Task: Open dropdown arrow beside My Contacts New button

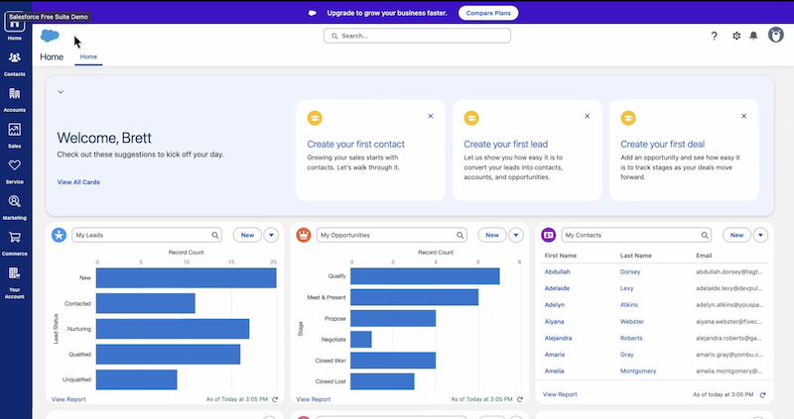Action: pyautogui.click(x=760, y=235)
